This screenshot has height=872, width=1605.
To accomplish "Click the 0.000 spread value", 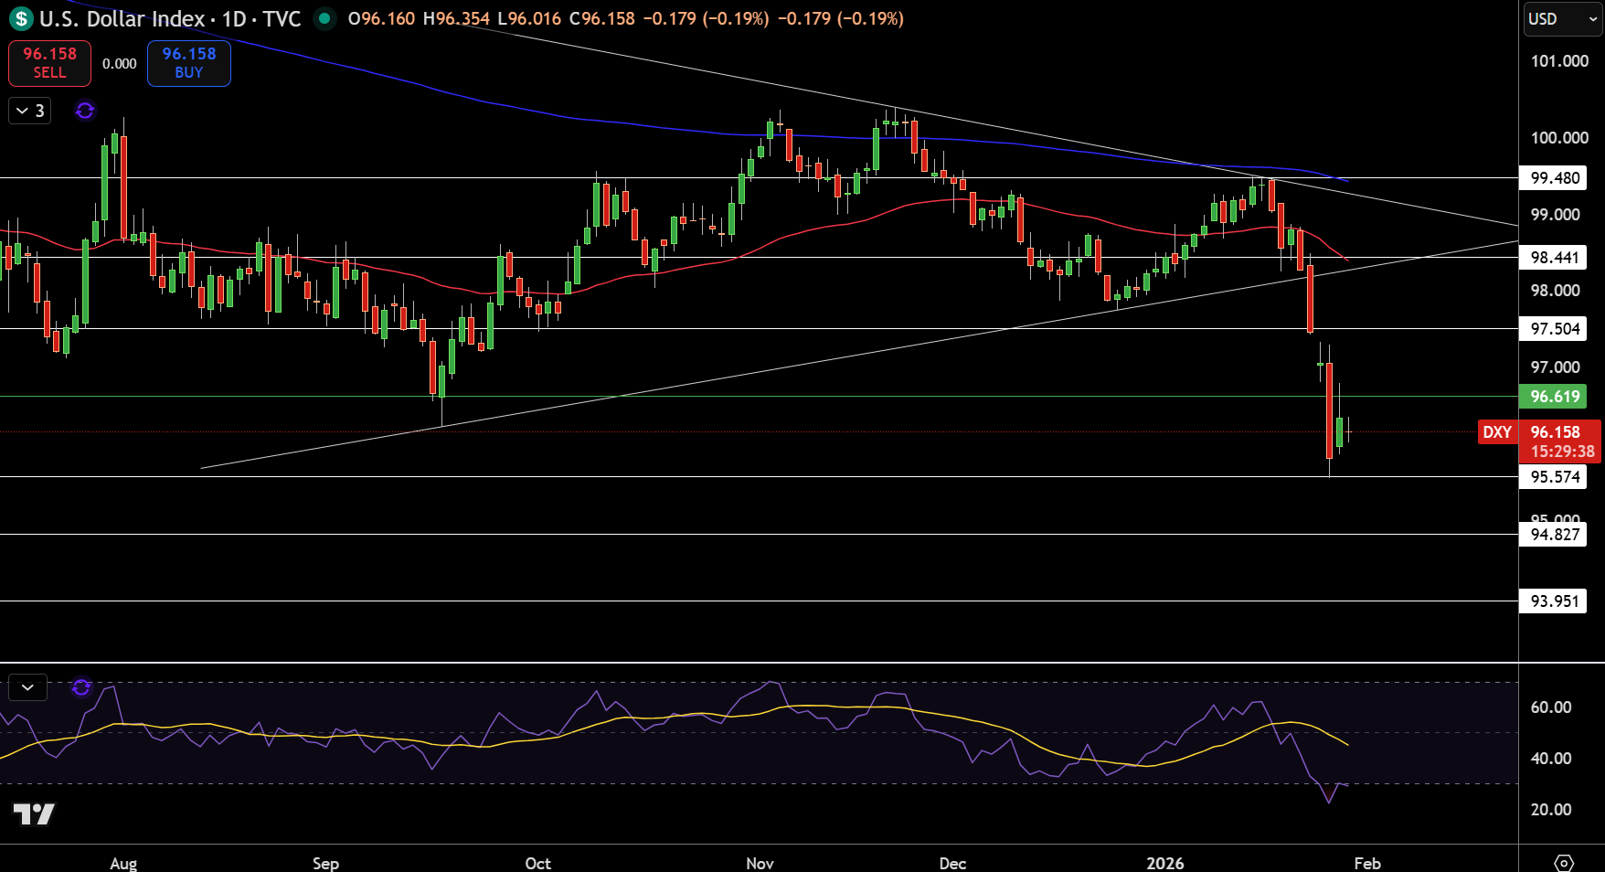I will 120,64.
